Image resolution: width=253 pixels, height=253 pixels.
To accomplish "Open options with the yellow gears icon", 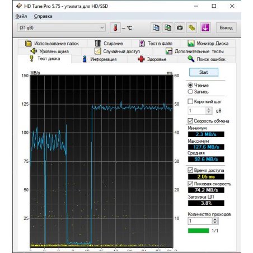I will coord(191,28).
